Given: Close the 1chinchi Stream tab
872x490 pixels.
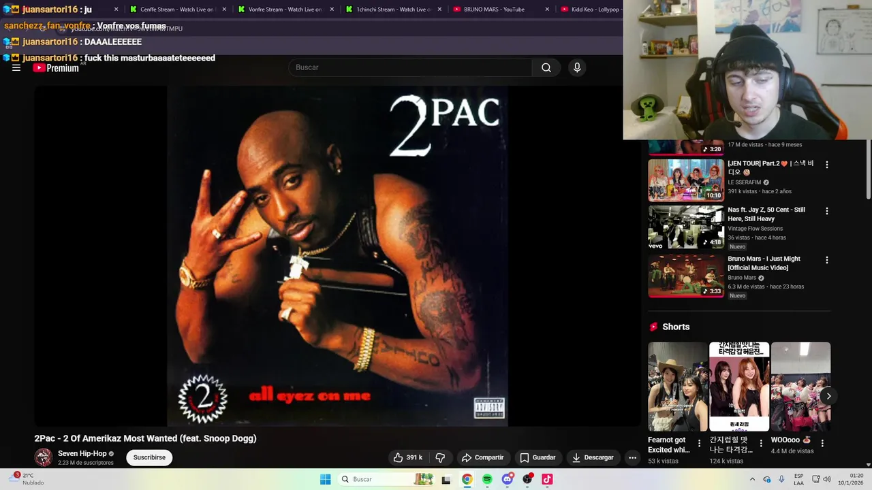Looking at the screenshot, I should point(439,10).
